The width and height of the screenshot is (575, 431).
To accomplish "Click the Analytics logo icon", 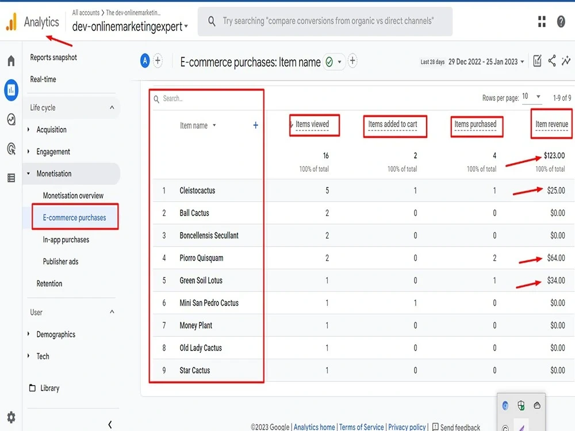I will [x=11, y=21].
